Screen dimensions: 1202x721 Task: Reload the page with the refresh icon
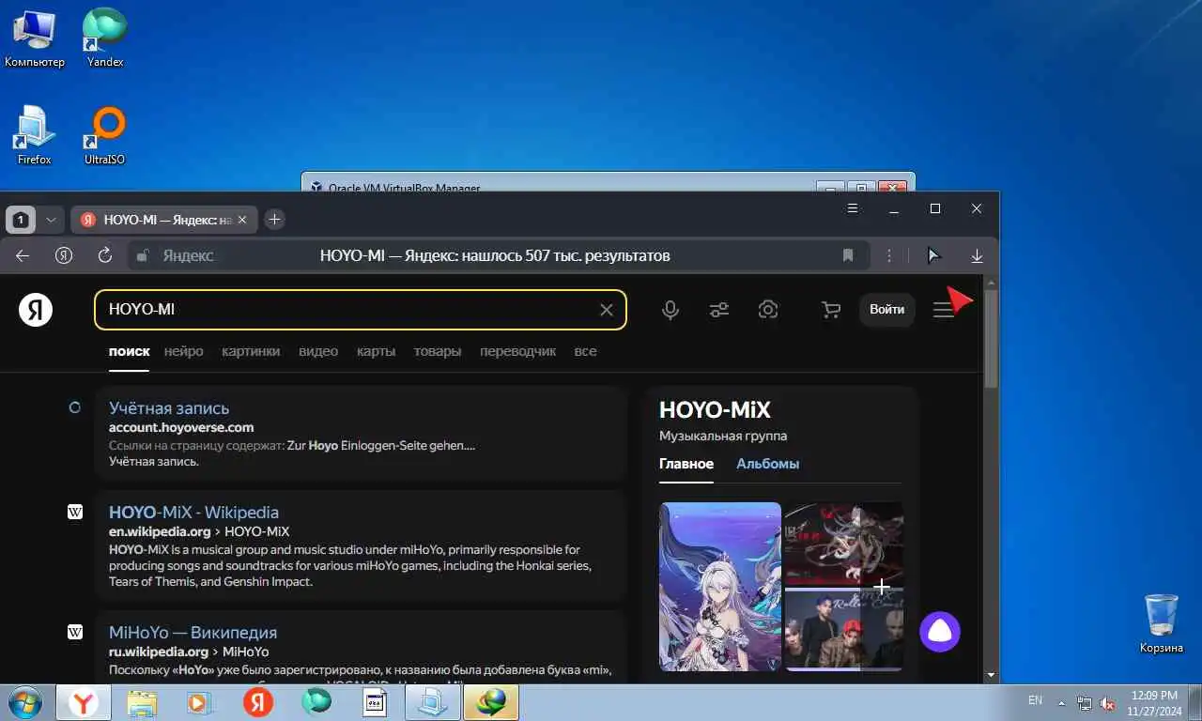click(105, 255)
